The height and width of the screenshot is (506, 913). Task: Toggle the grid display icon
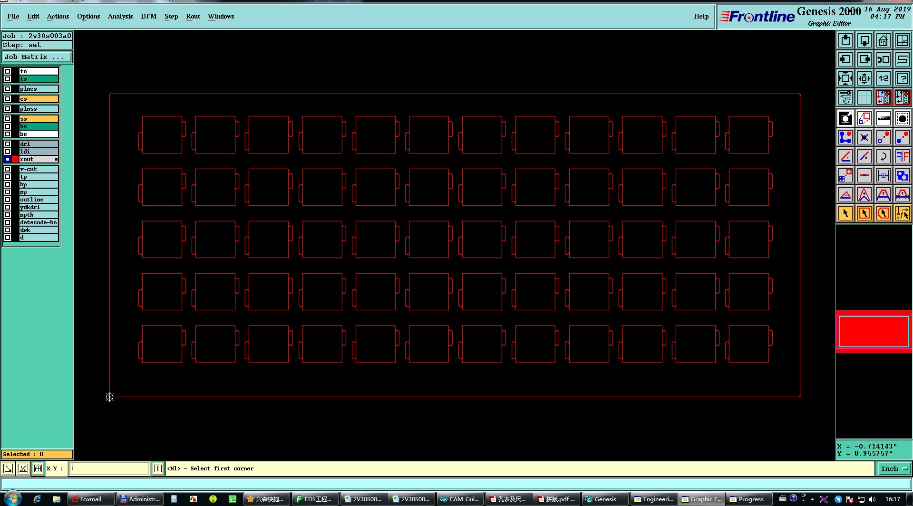pos(864,97)
